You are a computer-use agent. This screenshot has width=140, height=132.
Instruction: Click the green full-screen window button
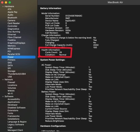pyautogui.click(x=10, y=2)
